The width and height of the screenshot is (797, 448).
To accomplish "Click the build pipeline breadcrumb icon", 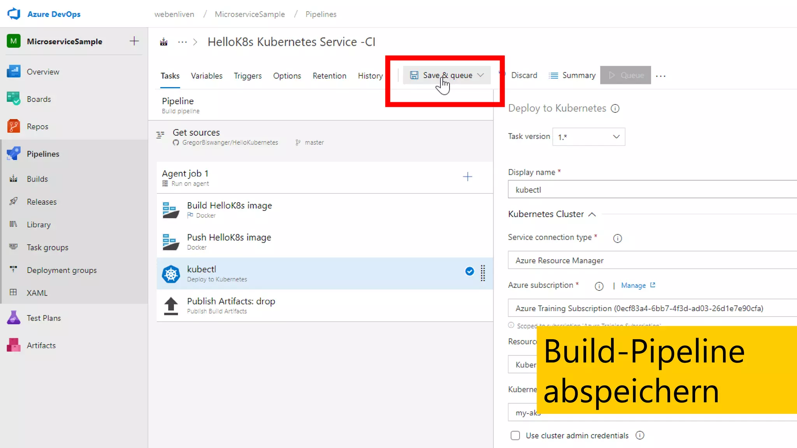I will tap(164, 42).
